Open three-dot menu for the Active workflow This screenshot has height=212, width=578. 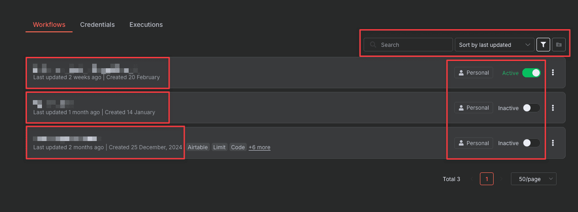coord(553,72)
